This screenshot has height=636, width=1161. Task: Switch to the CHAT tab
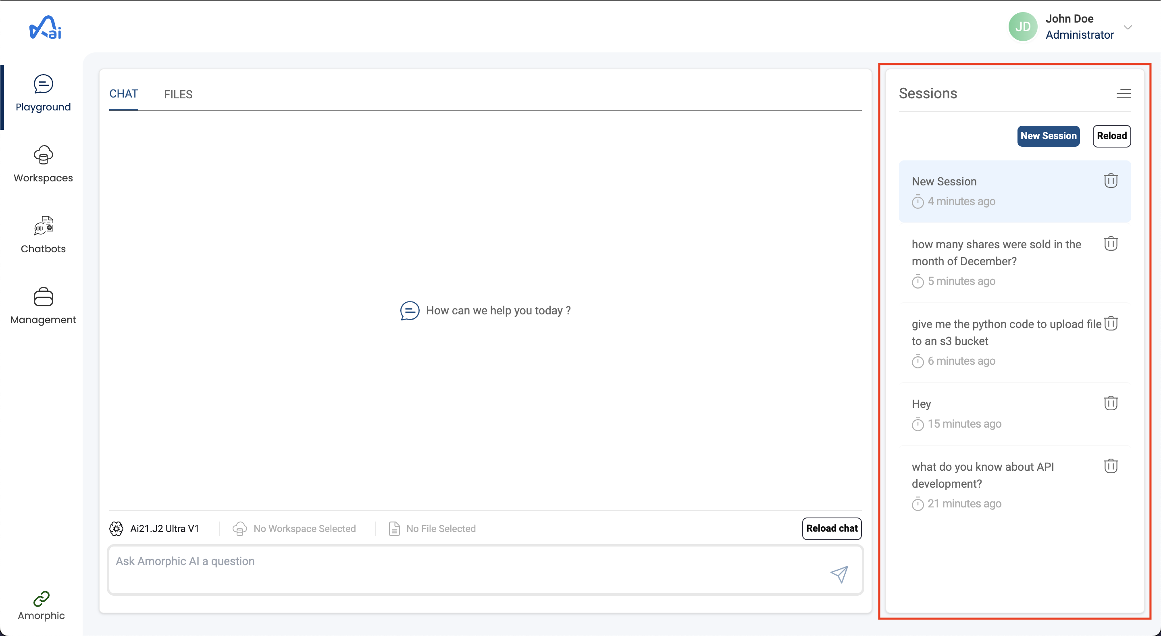(x=123, y=94)
